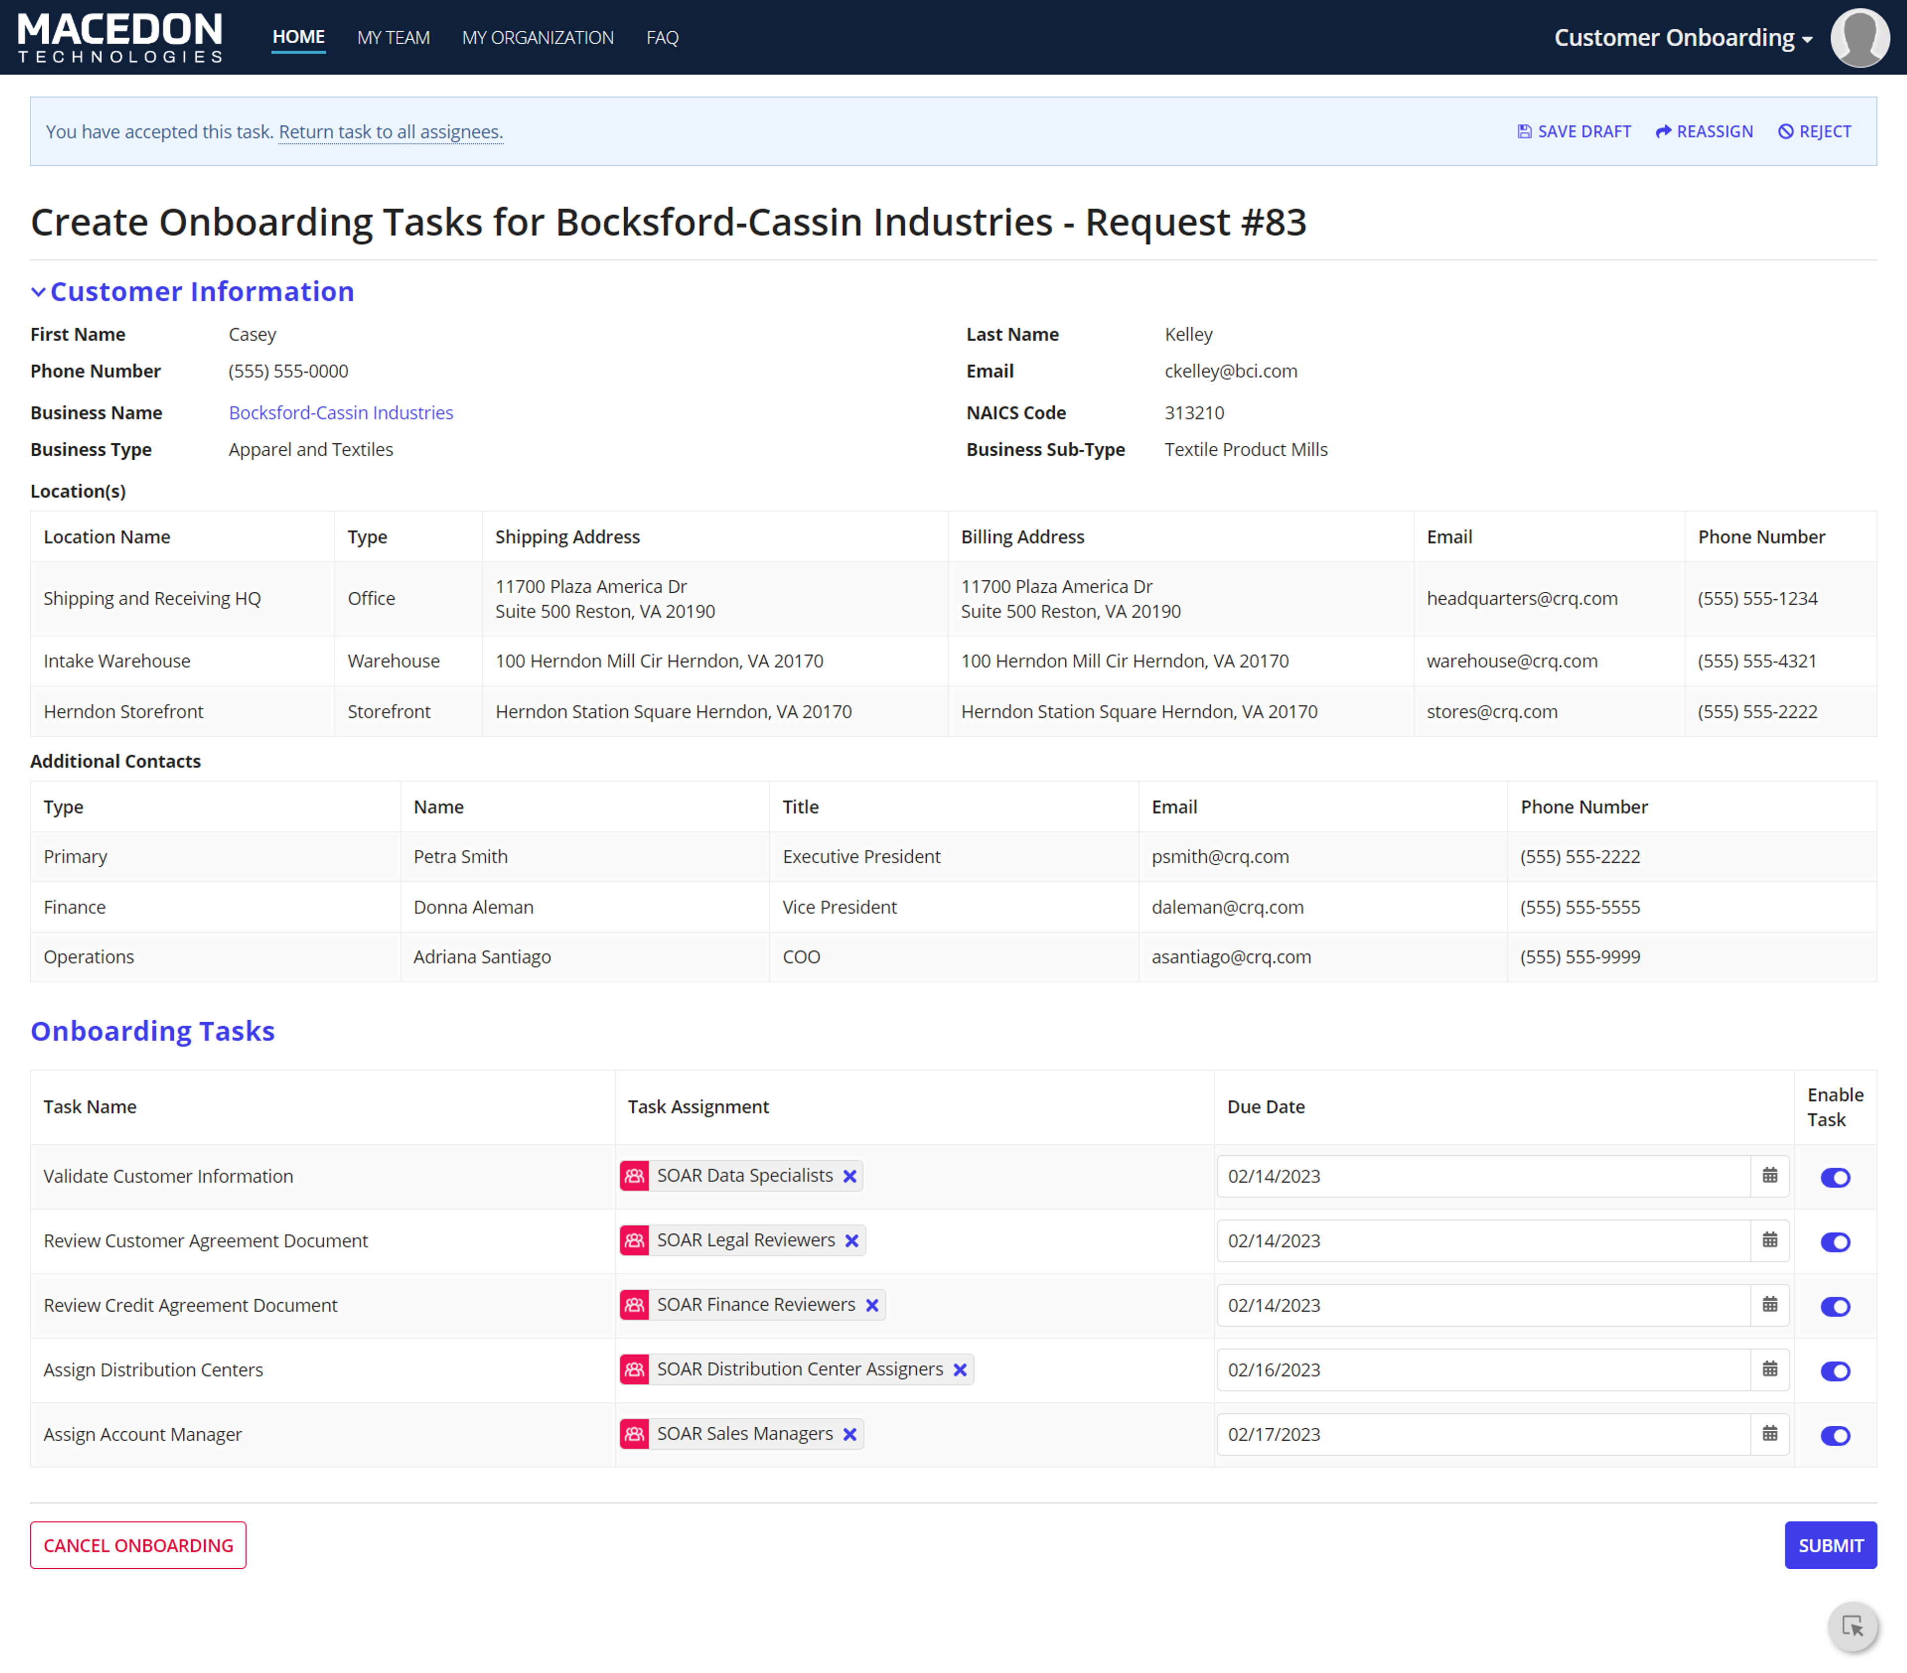Click NAICS Code value 313210

(1194, 412)
